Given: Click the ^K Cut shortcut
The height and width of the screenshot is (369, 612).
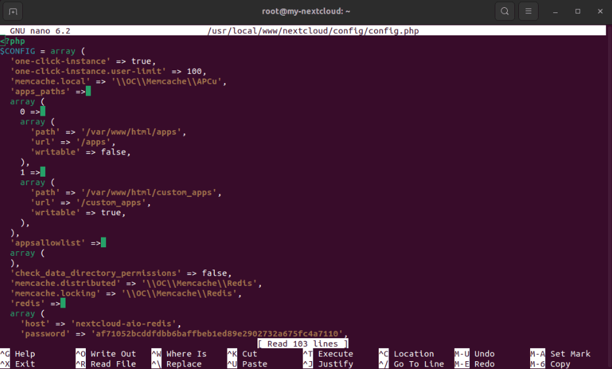Looking at the screenshot, I should [242, 354].
